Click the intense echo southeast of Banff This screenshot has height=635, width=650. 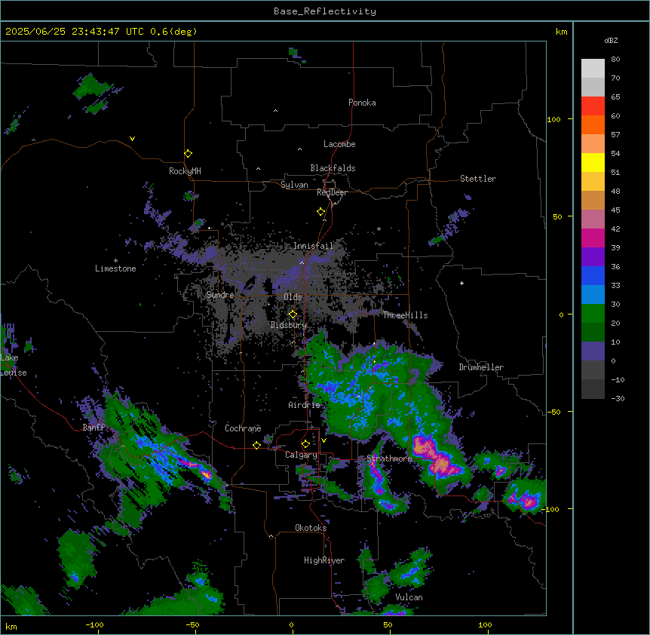[x=206, y=474]
